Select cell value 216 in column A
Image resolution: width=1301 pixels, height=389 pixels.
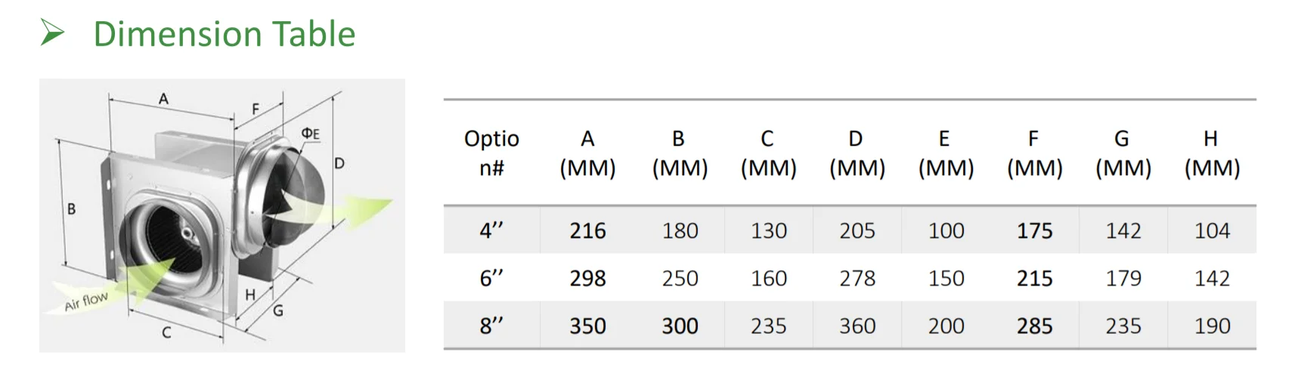point(587,230)
